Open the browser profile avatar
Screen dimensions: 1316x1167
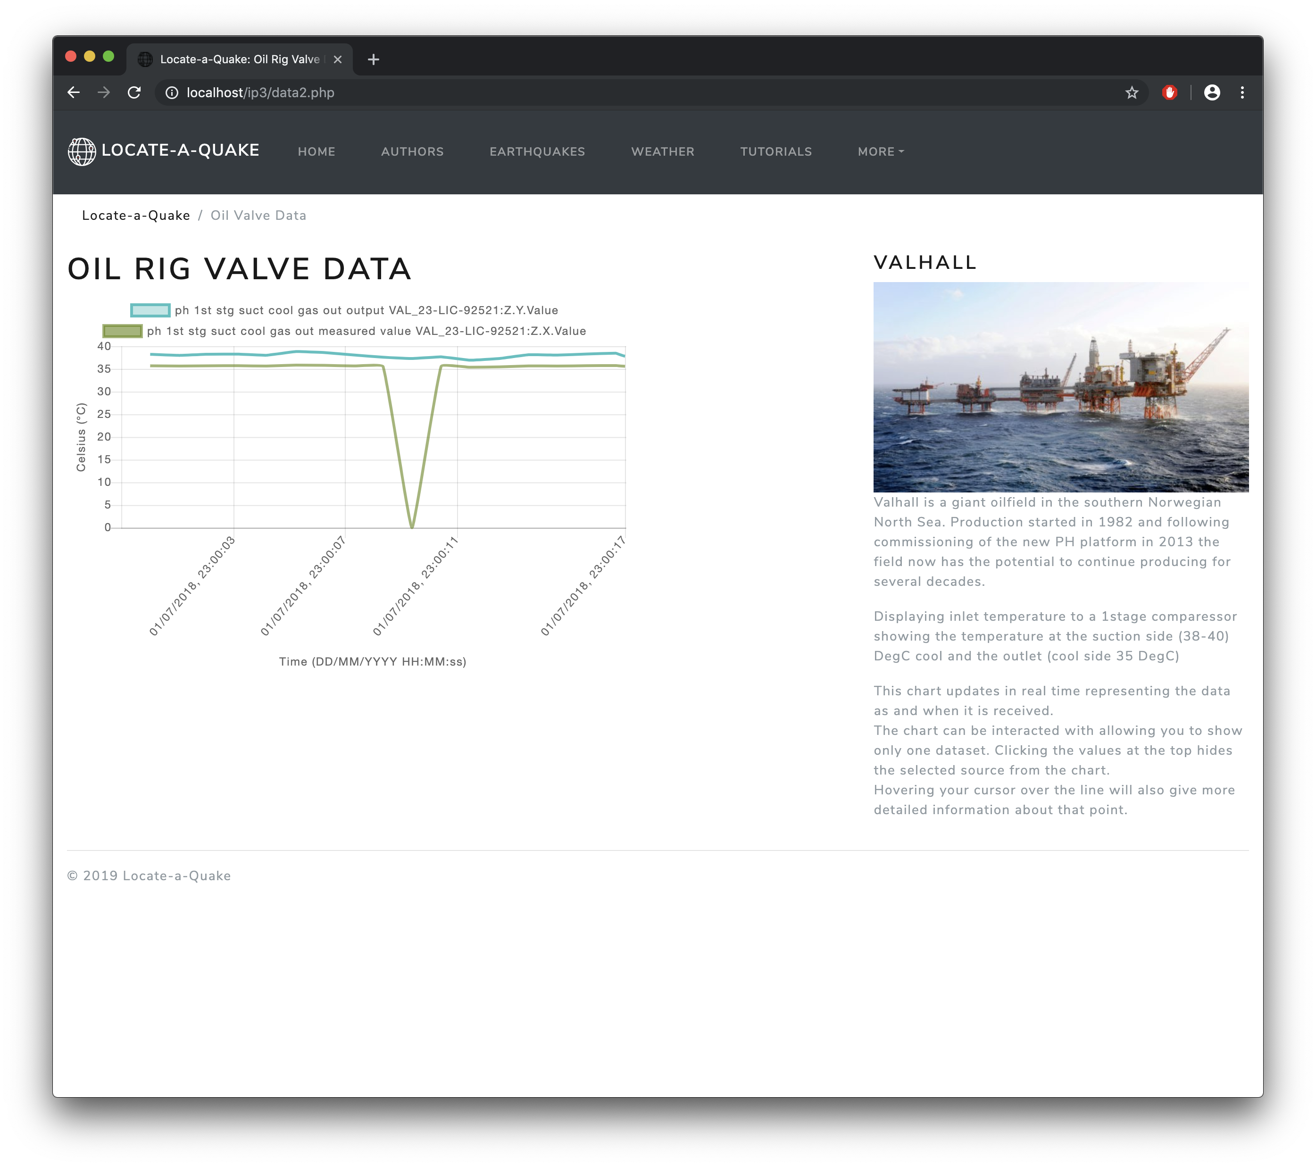click(x=1212, y=93)
